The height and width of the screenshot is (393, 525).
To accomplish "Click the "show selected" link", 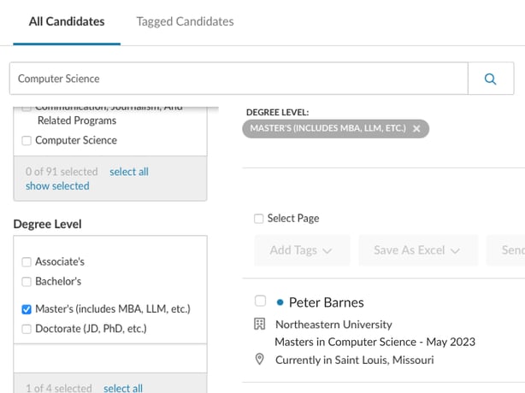I will [57, 185].
